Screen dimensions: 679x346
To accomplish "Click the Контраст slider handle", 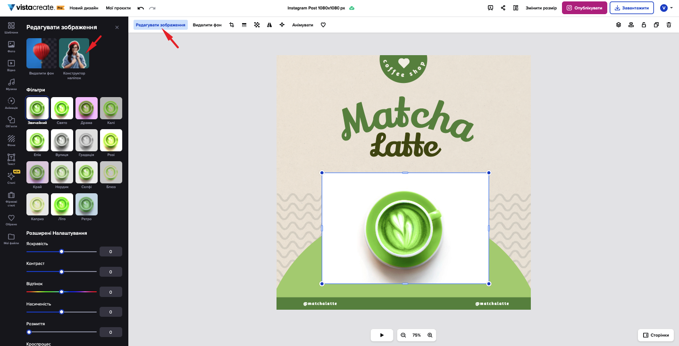I will point(61,272).
